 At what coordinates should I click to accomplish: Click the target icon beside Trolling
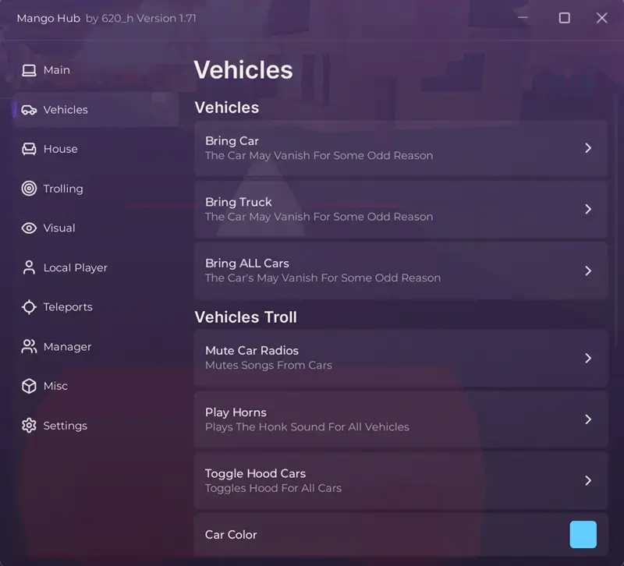tap(29, 189)
